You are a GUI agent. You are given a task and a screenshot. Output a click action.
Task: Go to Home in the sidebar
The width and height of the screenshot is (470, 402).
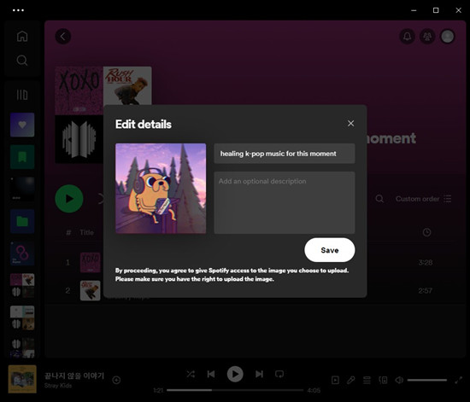22,36
